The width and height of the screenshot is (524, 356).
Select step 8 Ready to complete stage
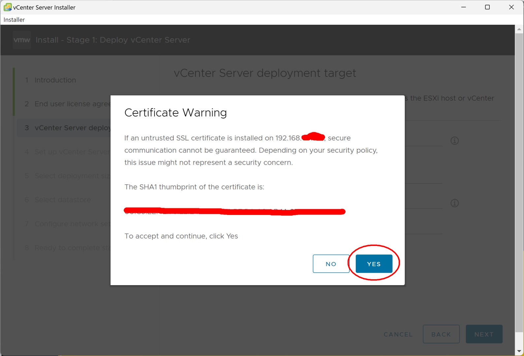(68, 248)
